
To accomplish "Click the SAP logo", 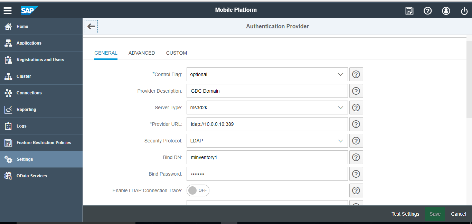I will pos(29,10).
